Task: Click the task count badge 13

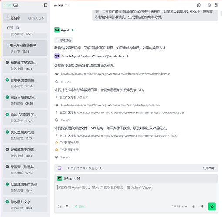Action: (17, 28)
